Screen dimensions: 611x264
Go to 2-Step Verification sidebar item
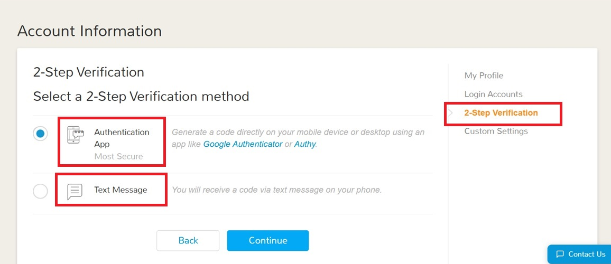coord(501,113)
